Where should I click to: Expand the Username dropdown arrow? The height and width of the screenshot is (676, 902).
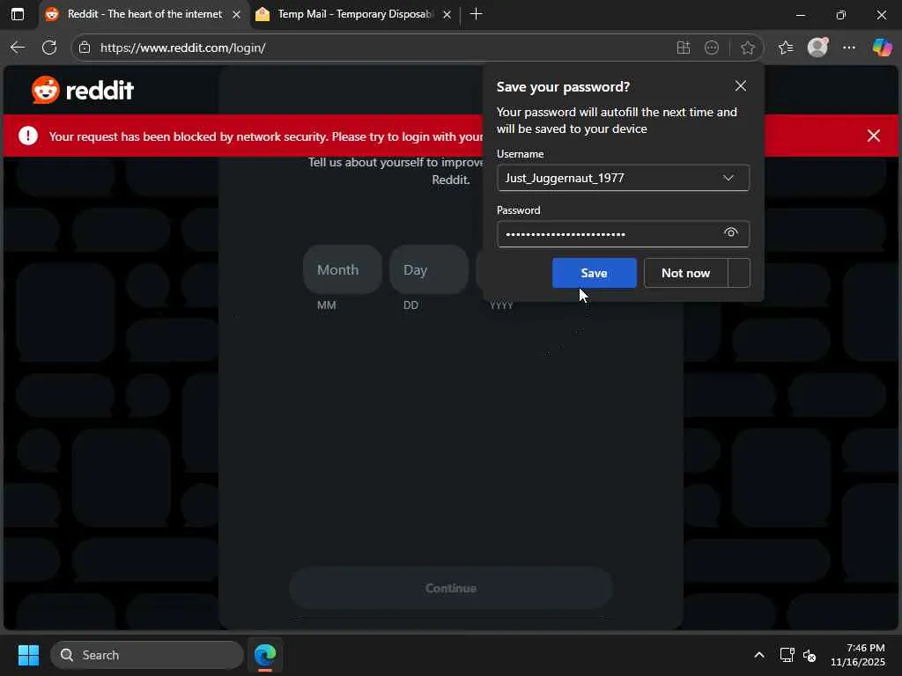click(x=728, y=178)
